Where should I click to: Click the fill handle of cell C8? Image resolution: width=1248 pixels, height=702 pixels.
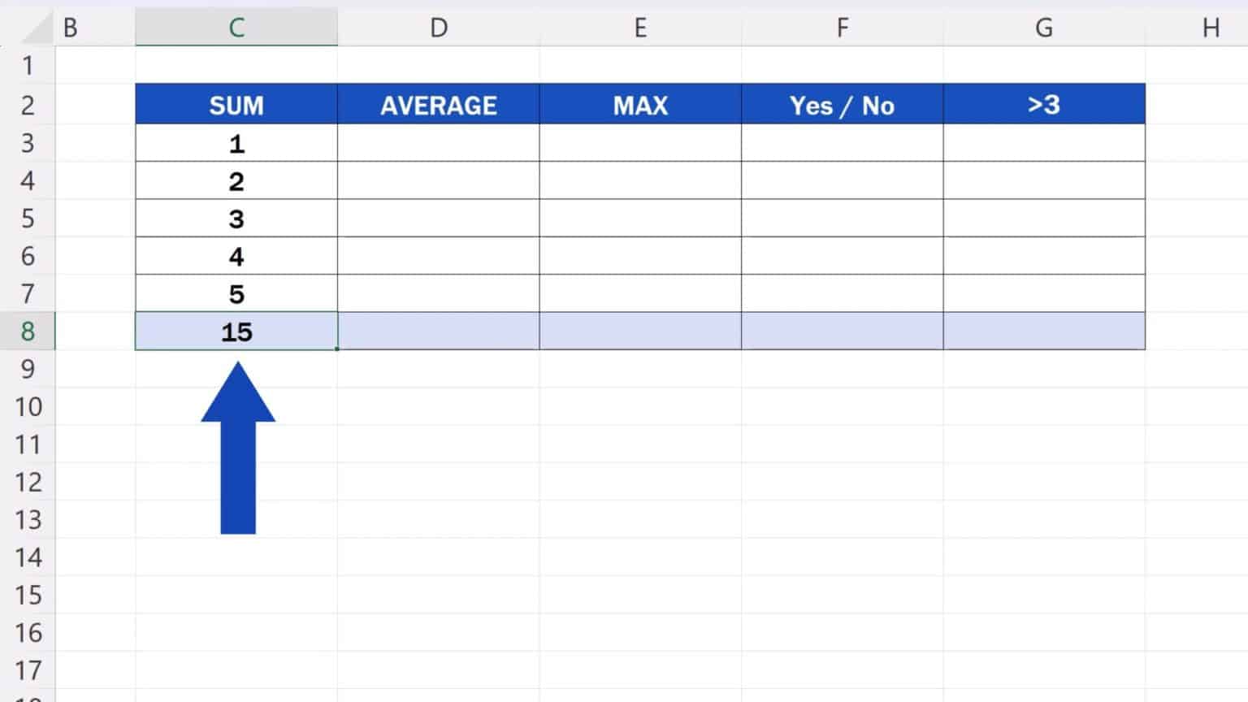pos(336,349)
